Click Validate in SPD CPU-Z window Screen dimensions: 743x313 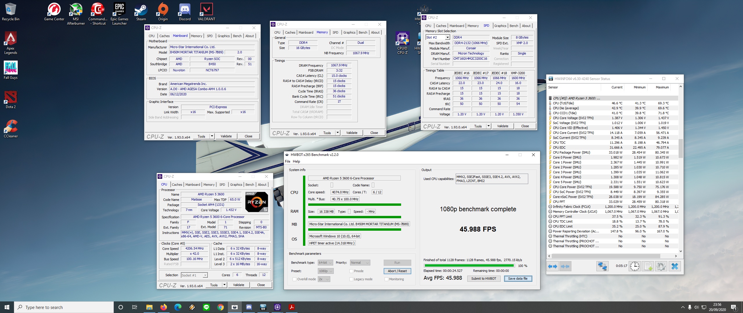point(503,126)
